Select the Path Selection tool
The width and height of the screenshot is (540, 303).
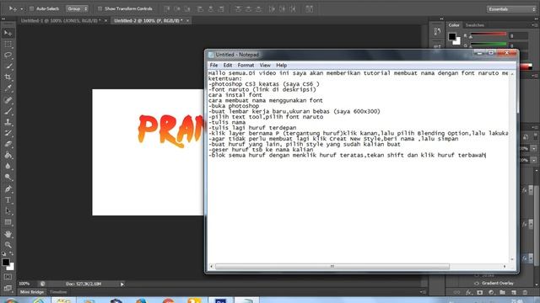click(x=8, y=211)
